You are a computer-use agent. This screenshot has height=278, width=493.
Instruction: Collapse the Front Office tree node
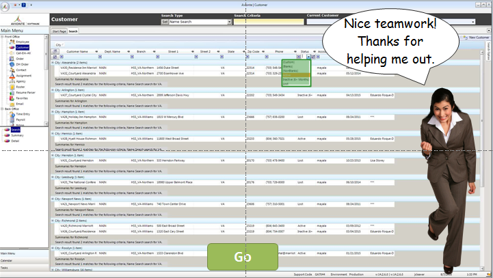2,37
